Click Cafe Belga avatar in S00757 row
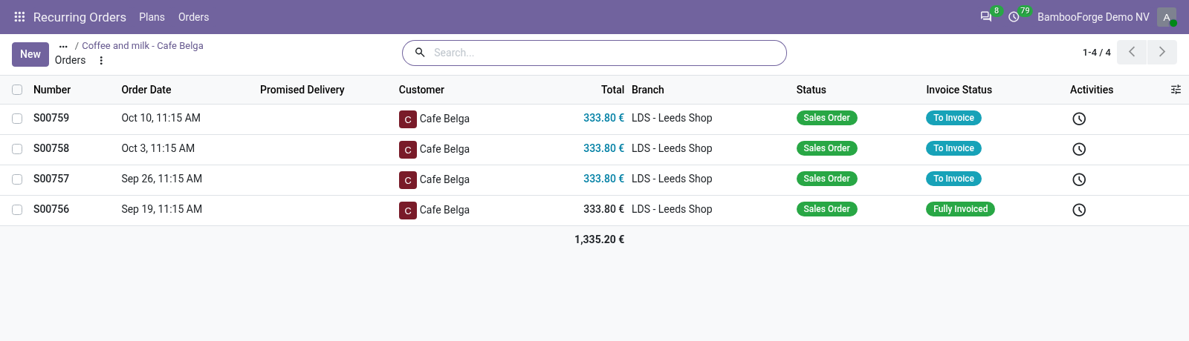Image resolution: width=1189 pixels, height=341 pixels. point(408,180)
